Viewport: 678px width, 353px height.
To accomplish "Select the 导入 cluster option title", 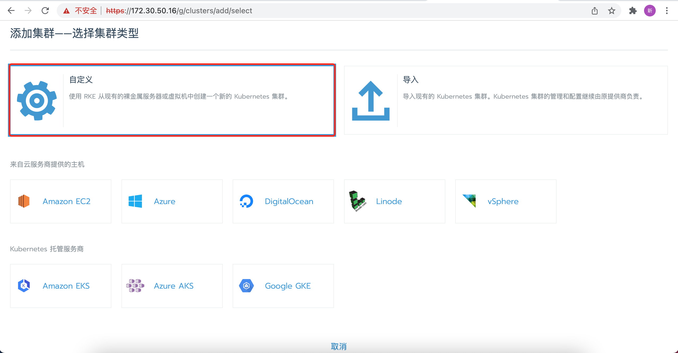I will [x=411, y=80].
